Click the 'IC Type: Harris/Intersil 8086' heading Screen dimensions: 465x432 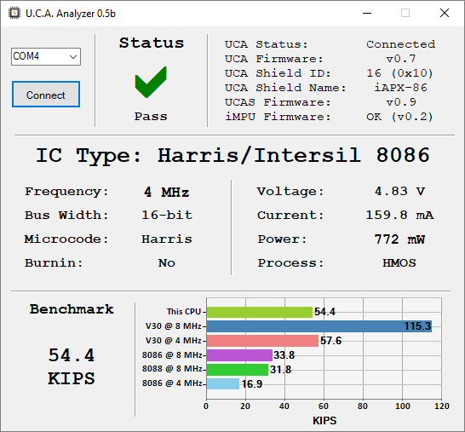pos(232,155)
